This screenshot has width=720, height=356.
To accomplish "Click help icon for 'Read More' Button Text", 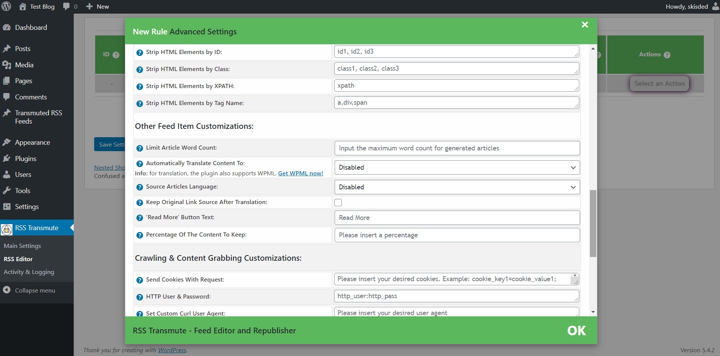I will click(x=140, y=218).
